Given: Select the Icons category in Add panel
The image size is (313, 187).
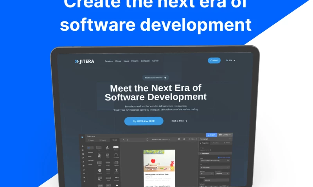Looking at the screenshot, I should 90,156.
